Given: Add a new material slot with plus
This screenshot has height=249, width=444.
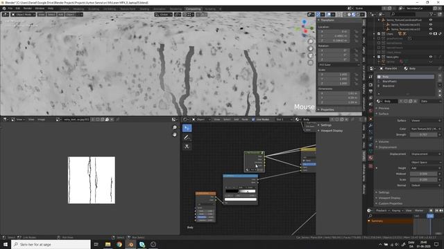Looking at the screenshot, I should (x=440, y=76).
